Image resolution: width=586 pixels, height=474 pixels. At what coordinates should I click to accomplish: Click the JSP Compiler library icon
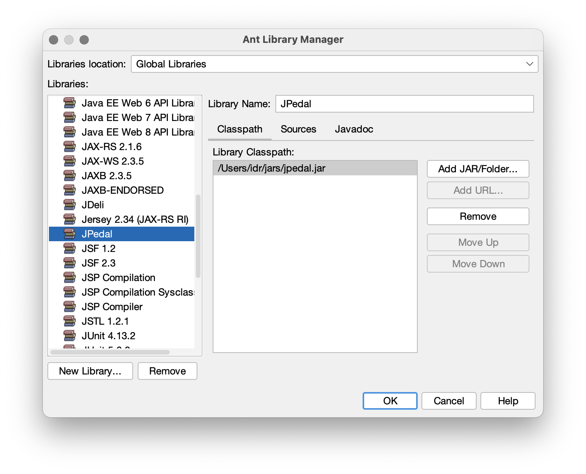[69, 307]
